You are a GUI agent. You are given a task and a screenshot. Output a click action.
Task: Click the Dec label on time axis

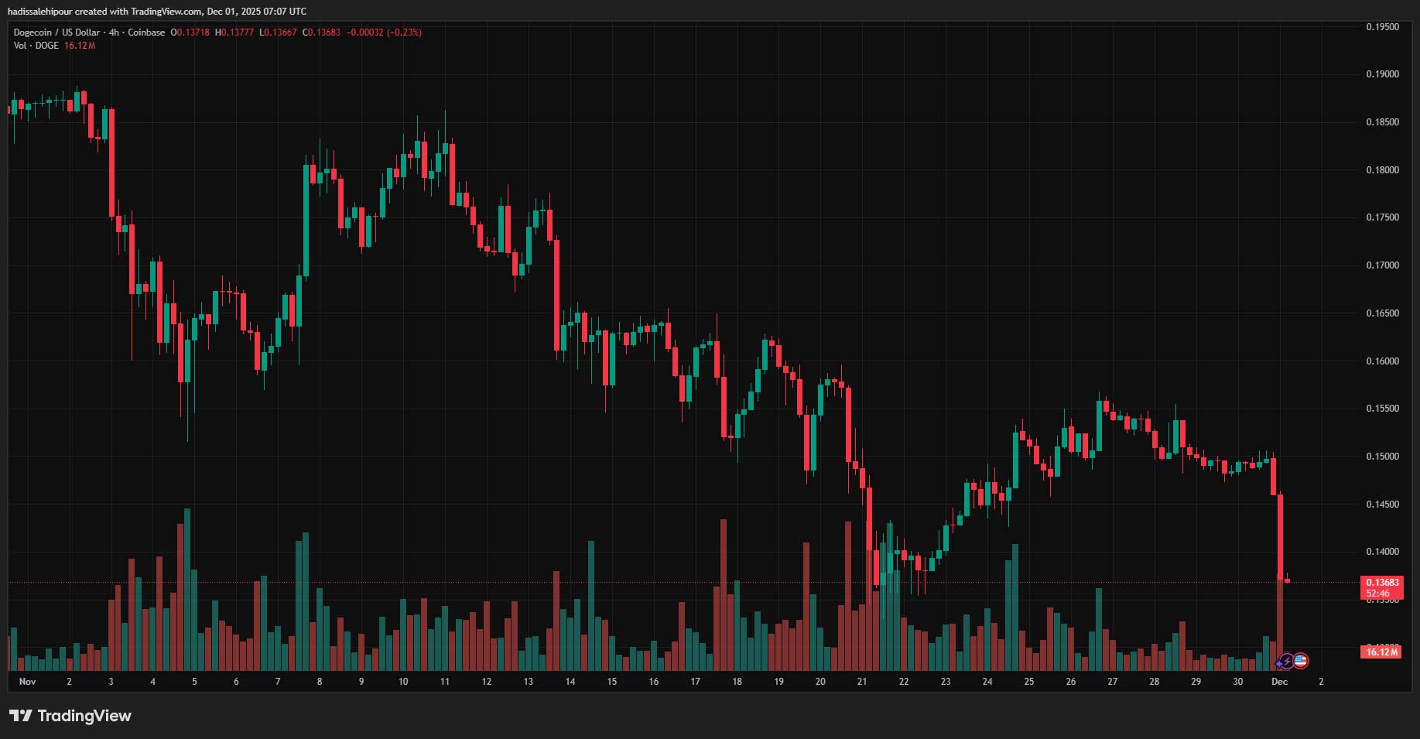point(1279,682)
